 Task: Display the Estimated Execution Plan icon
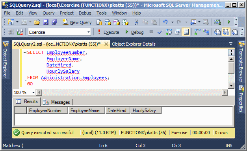click(169, 32)
